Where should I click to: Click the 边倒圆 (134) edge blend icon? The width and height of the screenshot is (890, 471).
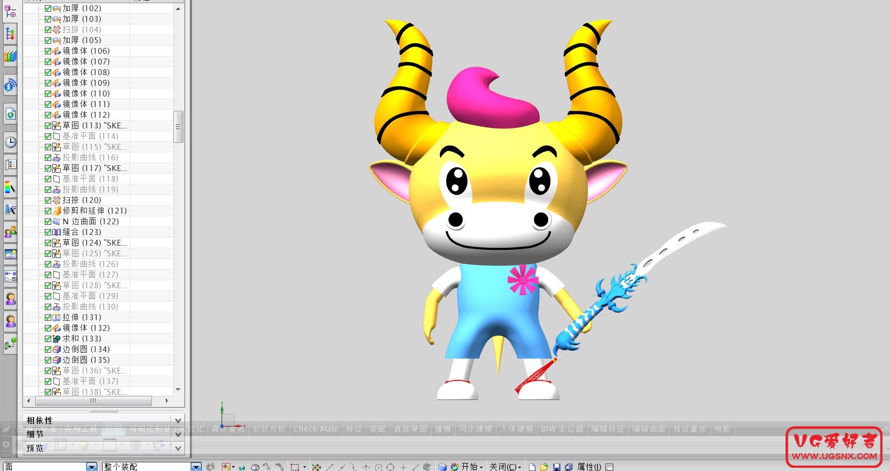tap(57, 350)
